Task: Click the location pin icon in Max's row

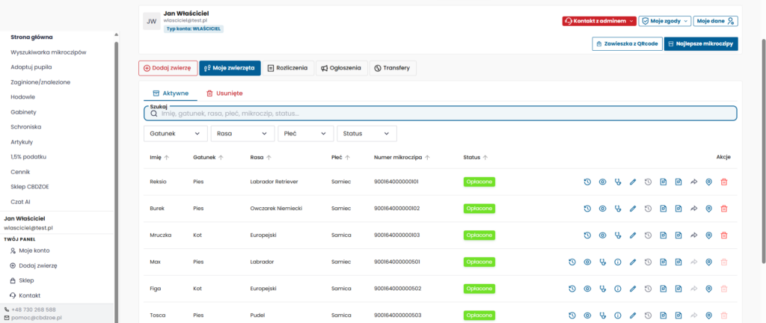Action: pos(708,262)
